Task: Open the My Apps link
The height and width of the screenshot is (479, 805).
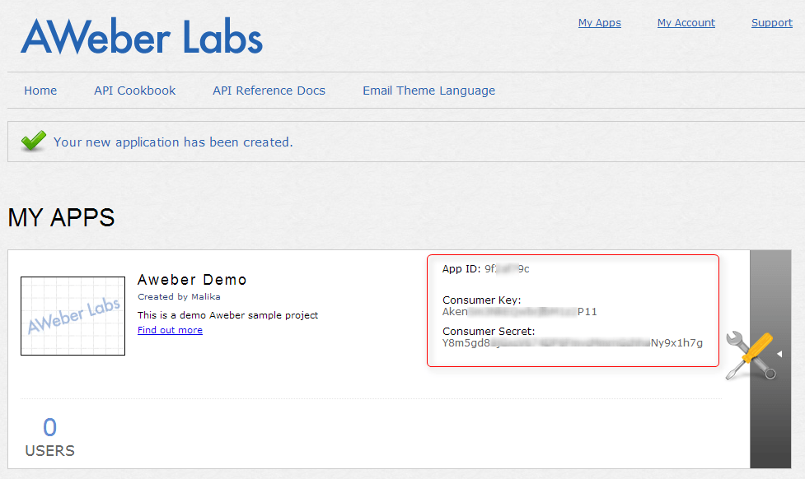Action: click(x=599, y=22)
